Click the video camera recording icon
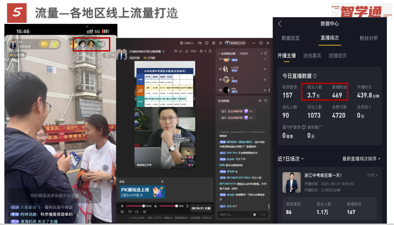 [x=137, y=212]
